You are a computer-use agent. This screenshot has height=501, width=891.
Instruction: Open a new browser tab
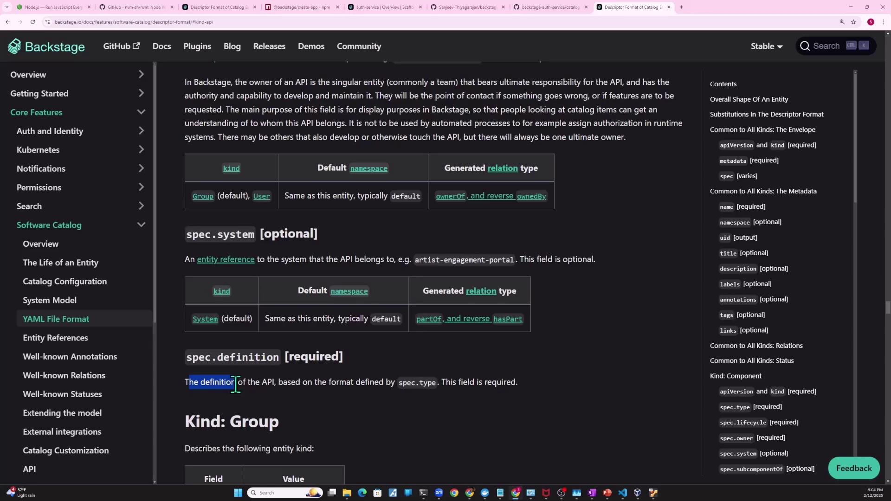coord(681,7)
